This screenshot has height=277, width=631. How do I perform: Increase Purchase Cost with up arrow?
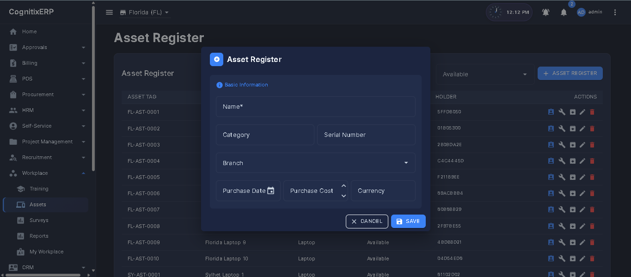[x=343, y=186]
